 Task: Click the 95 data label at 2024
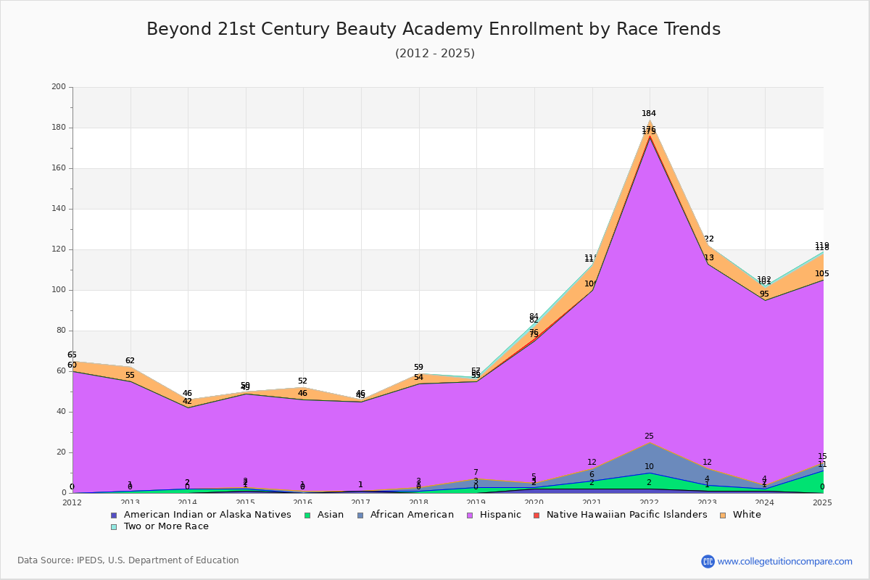coord(764,294)
